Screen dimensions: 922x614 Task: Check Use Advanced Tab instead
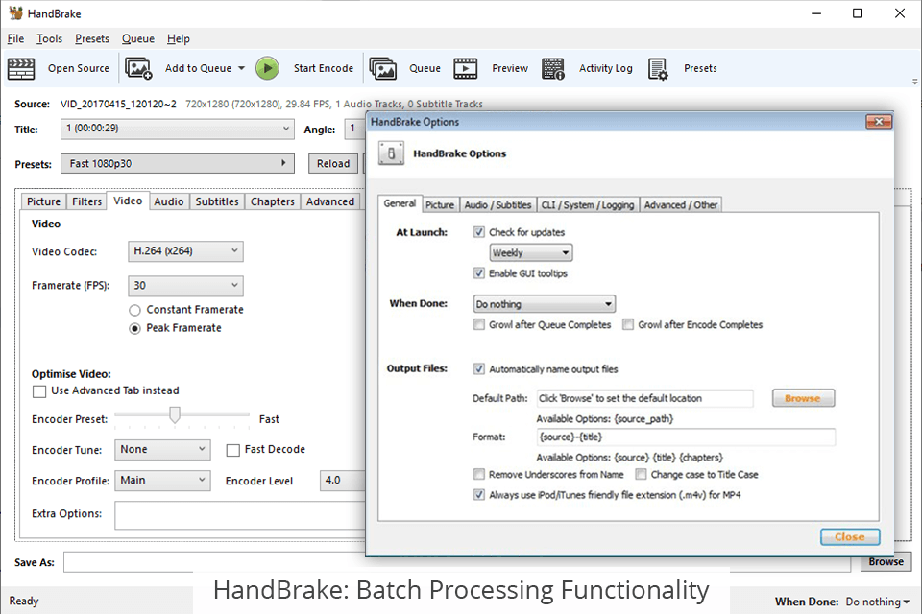(39, 391)
